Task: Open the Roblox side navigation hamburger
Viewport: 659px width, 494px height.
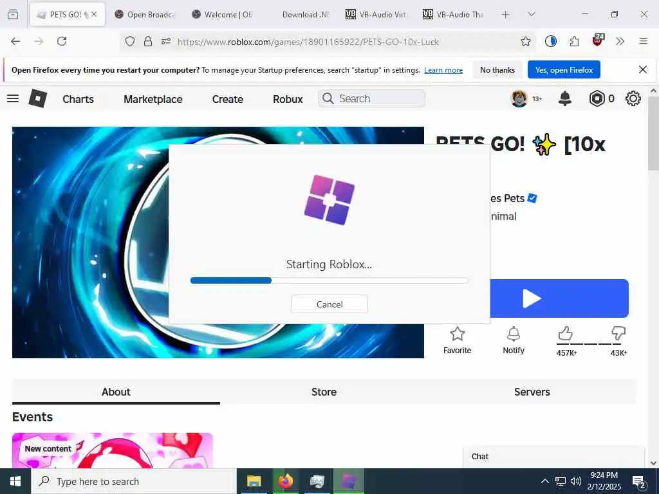Action: pyautogui.click(x=13, y=98)
